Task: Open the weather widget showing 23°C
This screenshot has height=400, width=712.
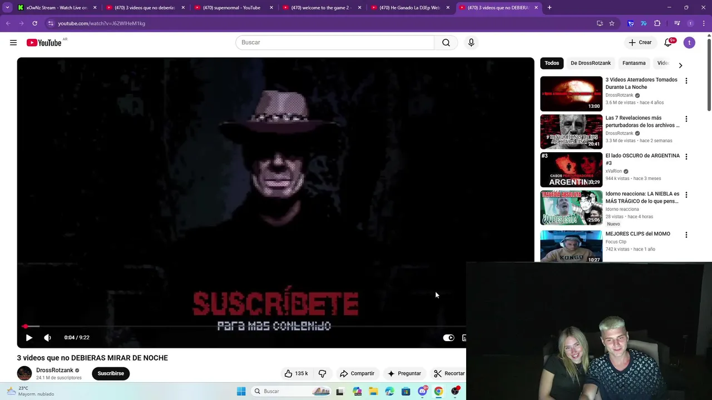Action: tap(31, 391)
